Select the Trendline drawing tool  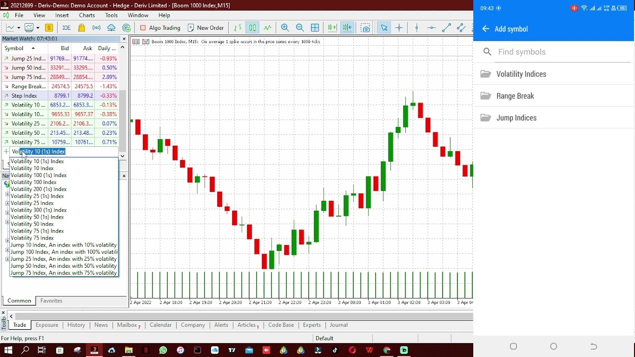446,28
